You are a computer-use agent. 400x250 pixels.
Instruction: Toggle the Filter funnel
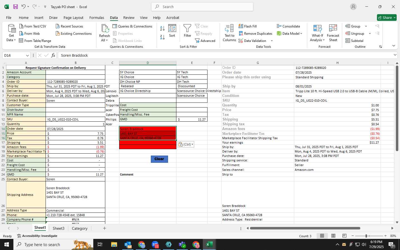[x=187, y=31]
